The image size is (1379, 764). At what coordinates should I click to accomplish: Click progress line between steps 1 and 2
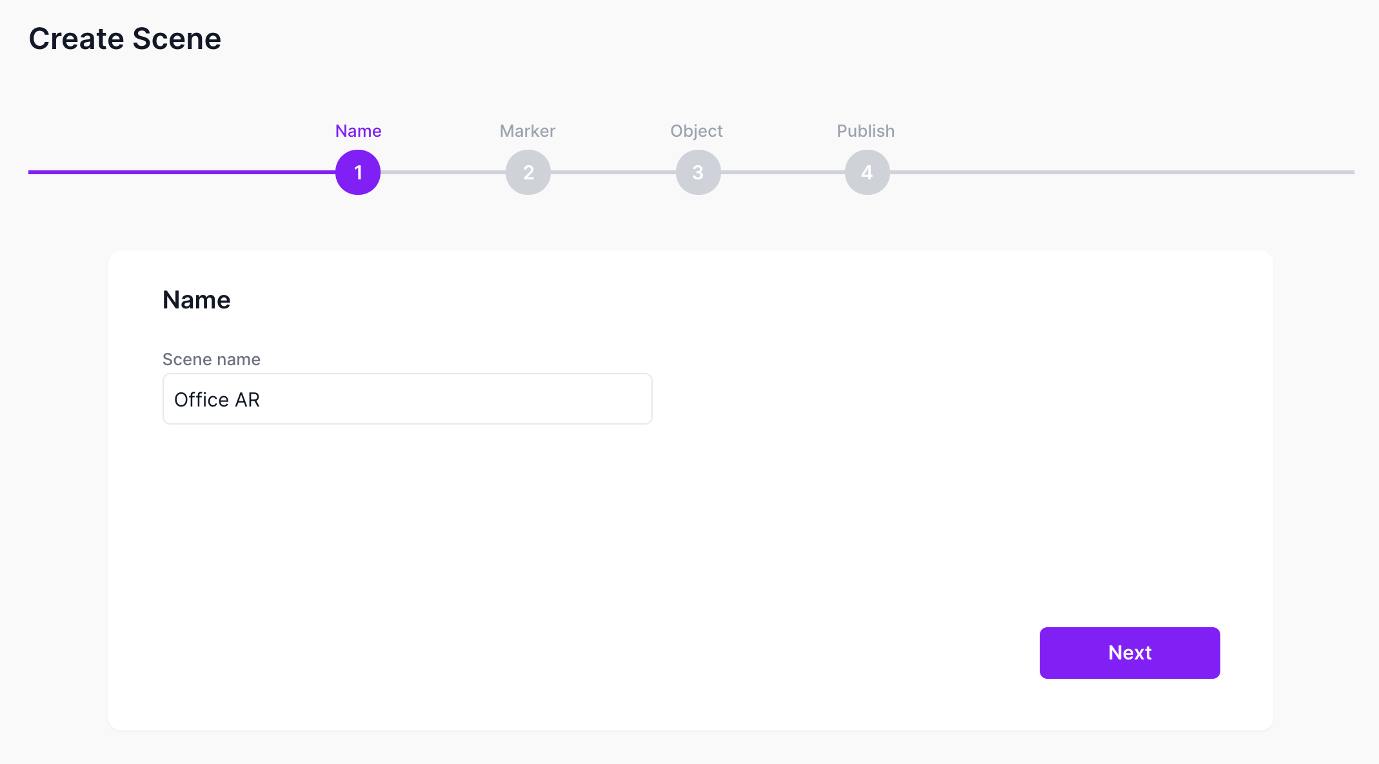443,172
